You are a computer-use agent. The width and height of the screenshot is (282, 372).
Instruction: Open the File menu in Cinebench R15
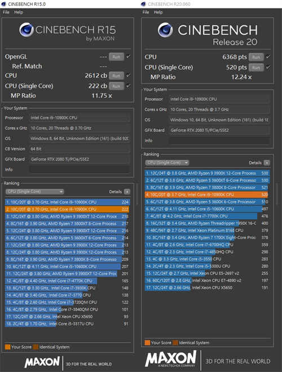click(x=6, y=12)
